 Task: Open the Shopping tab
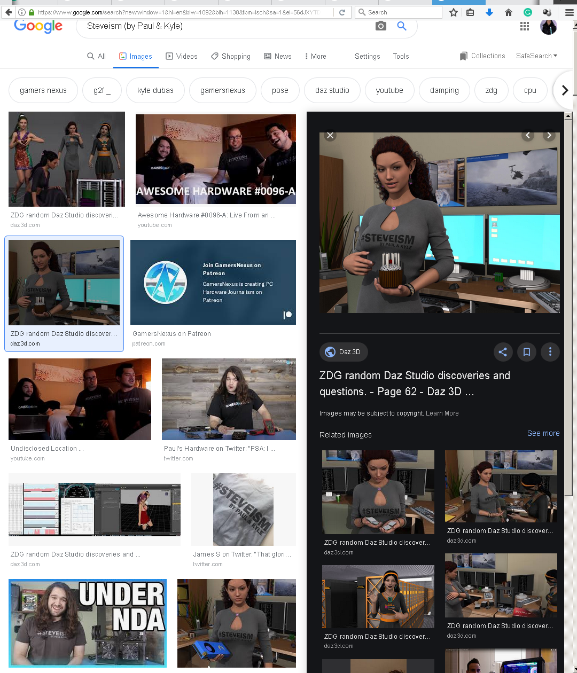point(231,56)
